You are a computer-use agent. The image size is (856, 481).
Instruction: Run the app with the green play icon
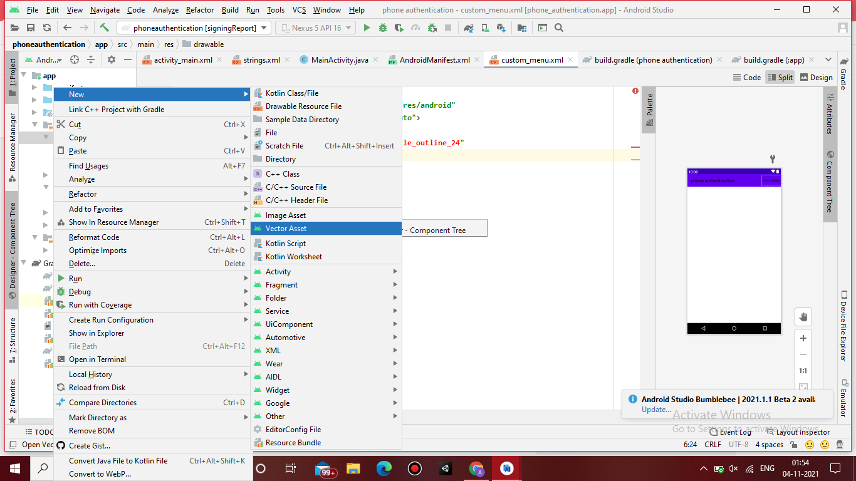(367, 28)
